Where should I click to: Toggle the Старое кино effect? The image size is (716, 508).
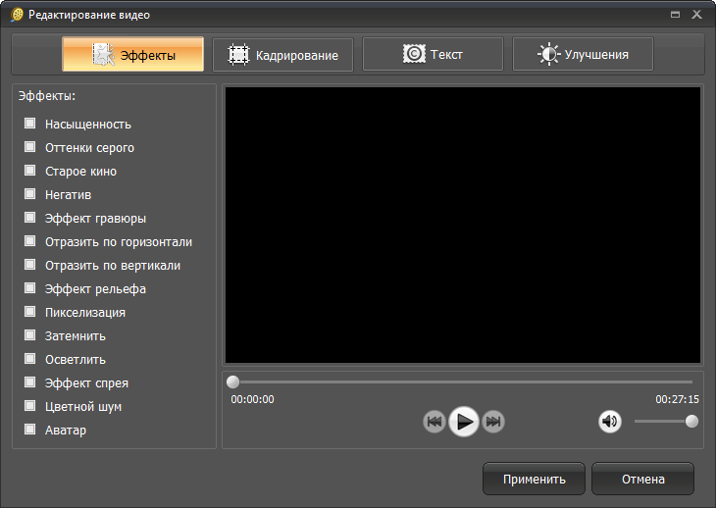30,171
